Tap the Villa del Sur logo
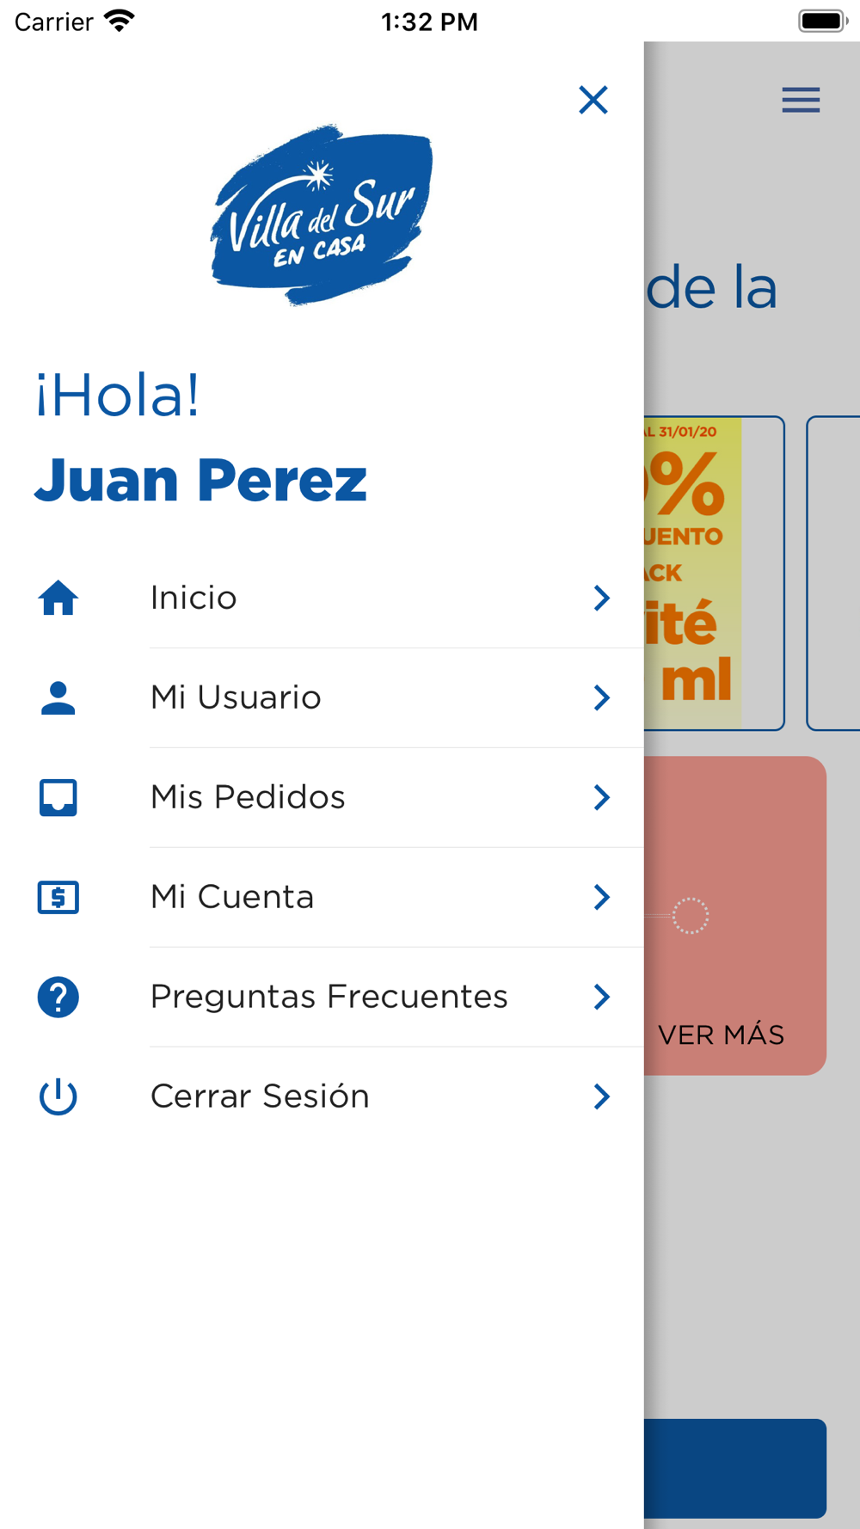Screen dimensions: 860x1529 click(322, 215)
